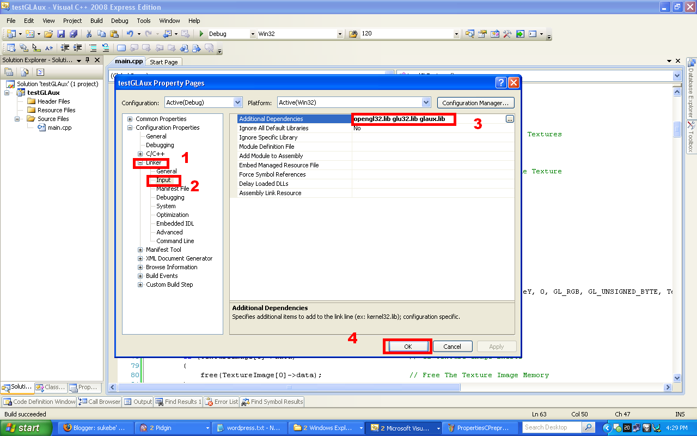697x436 pixels.
Task: Open the Debug menu
Action: 120,21
